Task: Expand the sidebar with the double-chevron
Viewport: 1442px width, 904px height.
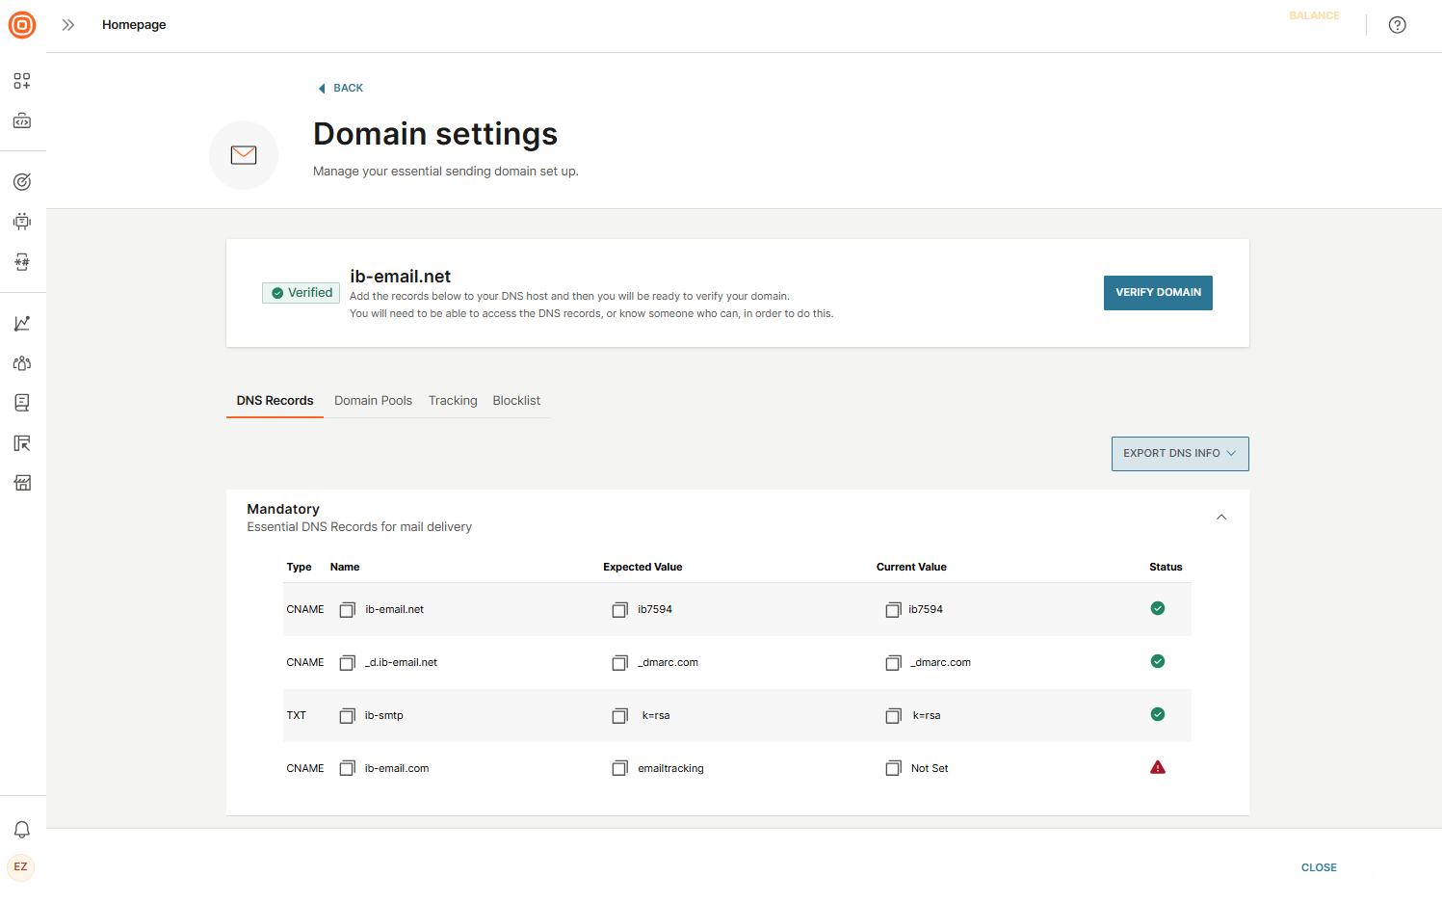Action: point(67,25)
